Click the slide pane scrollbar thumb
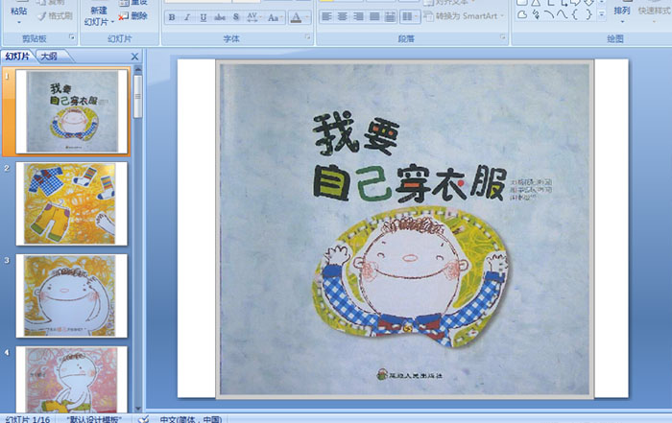Image resolution: width=672 pixels, height=423 pixels. pyautogui.click(x=137, y=96)
